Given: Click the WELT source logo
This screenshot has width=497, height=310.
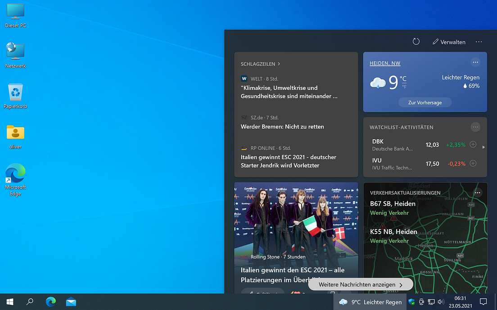Looking at the screenshot, I should tap(244, 79).
